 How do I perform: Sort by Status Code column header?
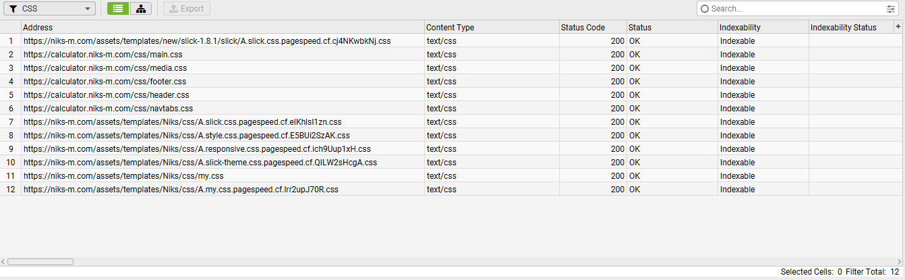coord(592,28)
